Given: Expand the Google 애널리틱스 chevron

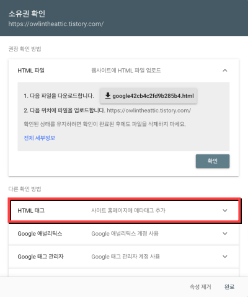Looking at the screenshot, I should 225,234.
